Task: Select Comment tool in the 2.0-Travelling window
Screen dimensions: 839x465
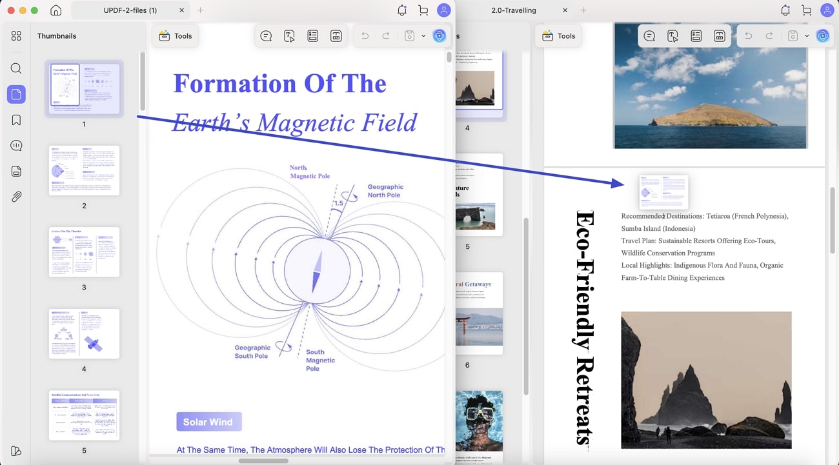Action: pyautogui.click(x=649, y=36)
